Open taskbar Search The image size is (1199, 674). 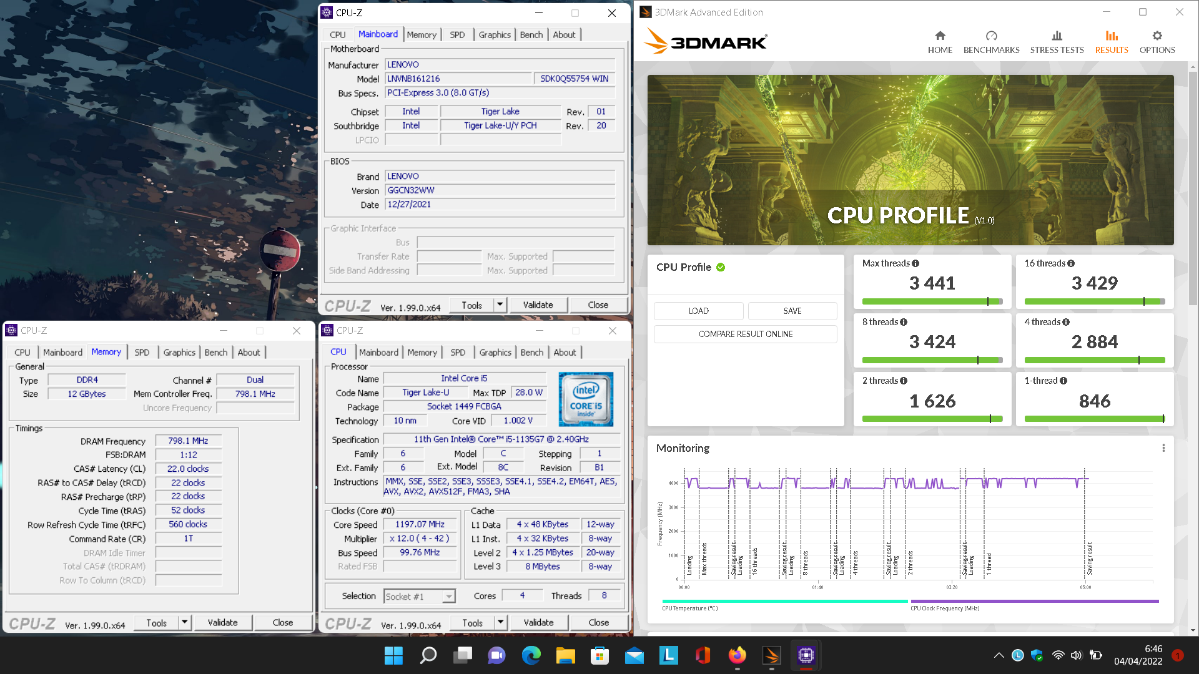[428, 655]
